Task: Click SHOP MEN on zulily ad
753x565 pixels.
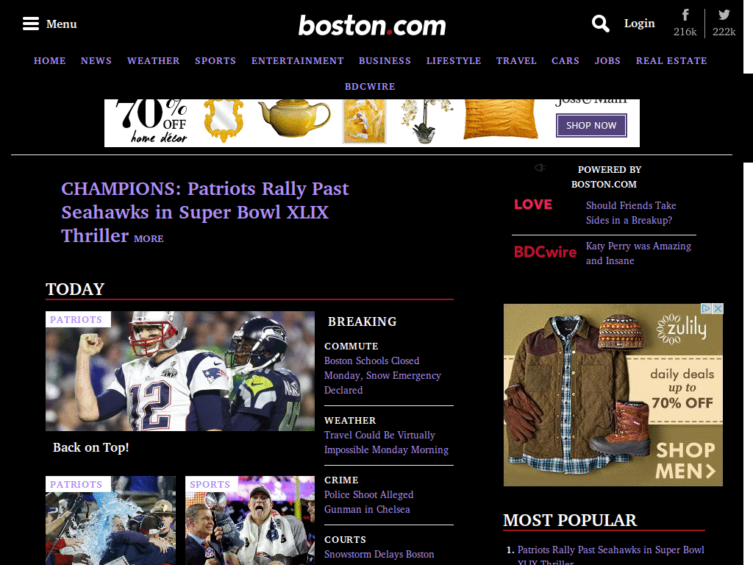Action: coord(685,461)
